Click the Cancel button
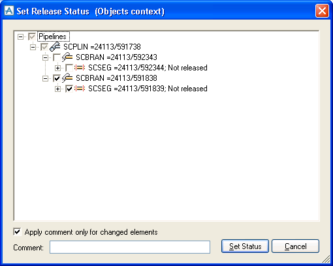This screenshot has height=266, width=333. 295,246
